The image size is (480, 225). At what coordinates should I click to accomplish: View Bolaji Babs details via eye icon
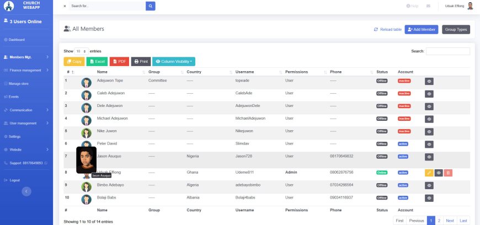429,197
